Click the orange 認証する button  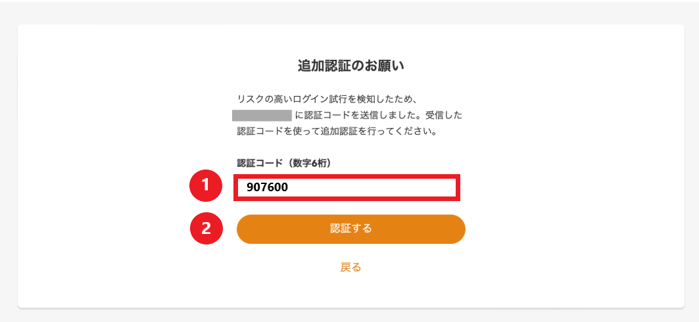click(351, 229)
